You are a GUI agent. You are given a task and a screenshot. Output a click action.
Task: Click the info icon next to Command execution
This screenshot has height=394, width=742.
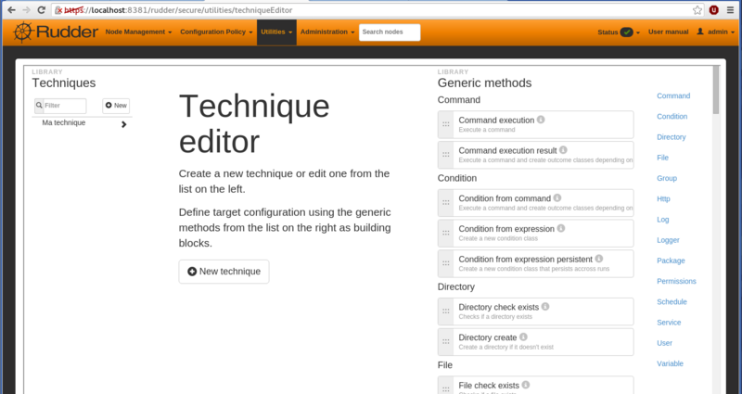pos(541,120)
